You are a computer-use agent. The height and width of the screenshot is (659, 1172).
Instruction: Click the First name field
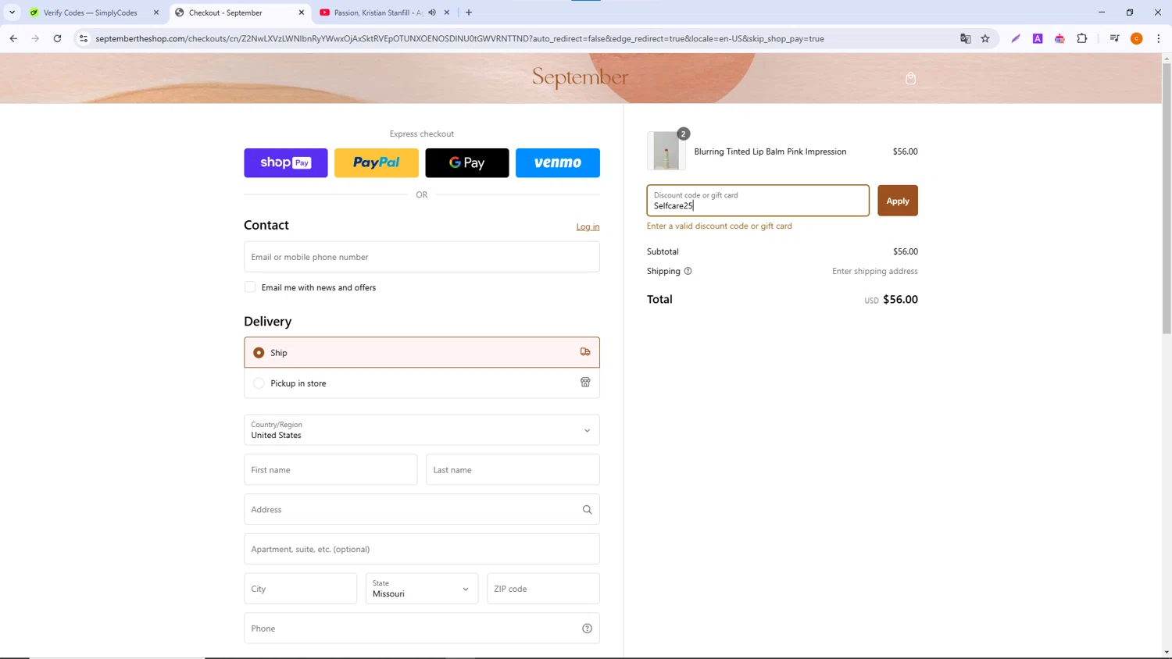tap(331, 470)
